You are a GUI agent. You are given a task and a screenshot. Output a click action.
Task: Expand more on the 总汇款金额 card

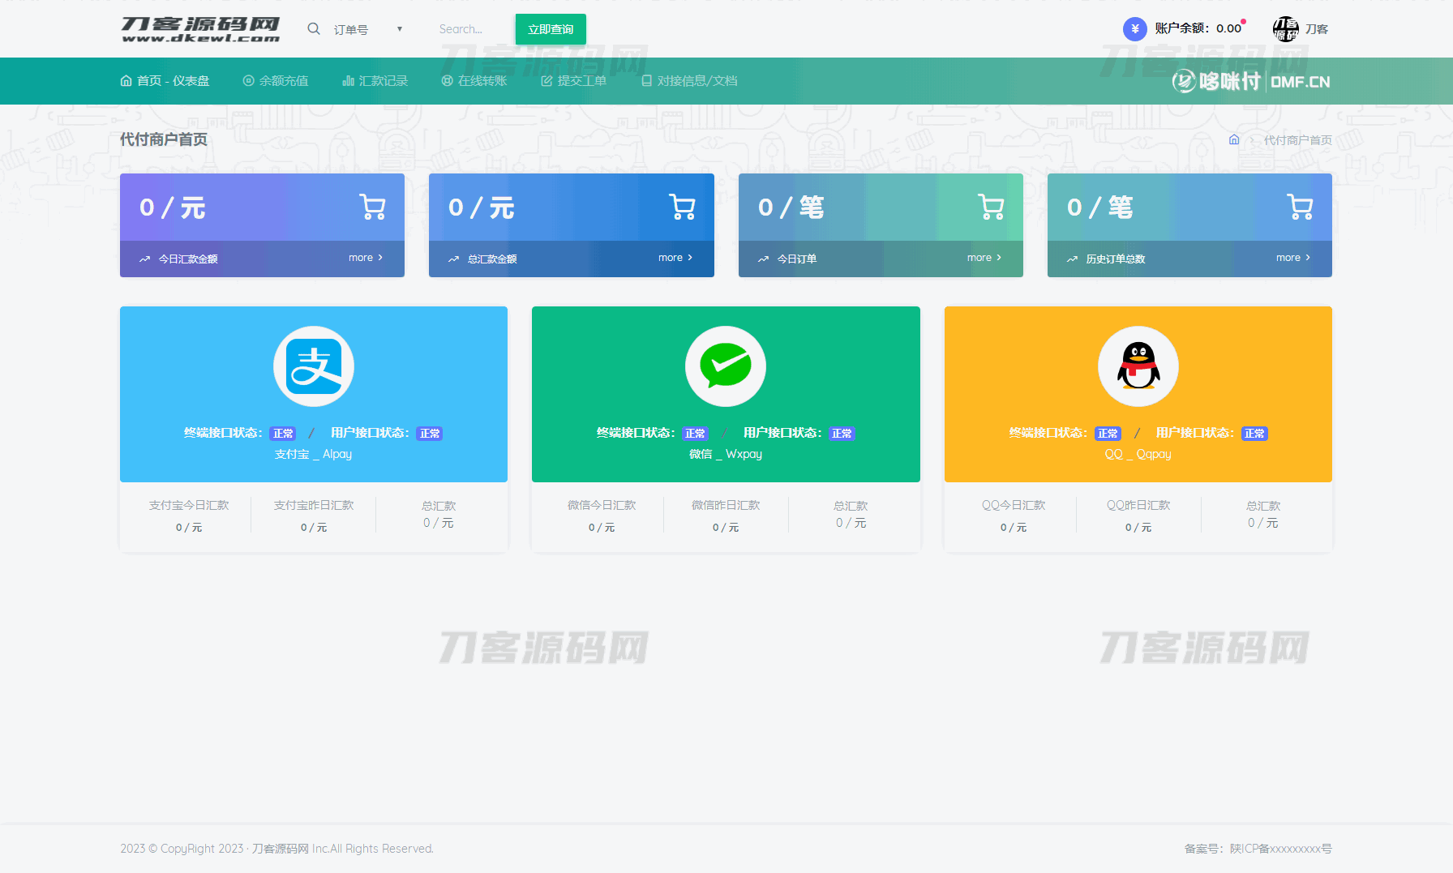point(675,258)
